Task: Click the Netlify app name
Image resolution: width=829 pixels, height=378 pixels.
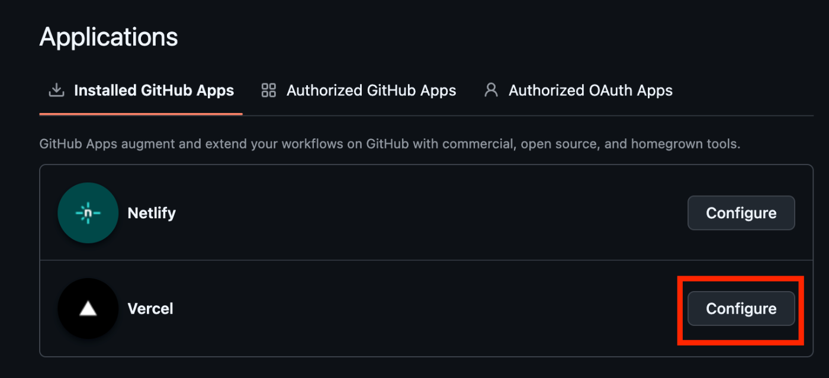Action: click(152, 213)
